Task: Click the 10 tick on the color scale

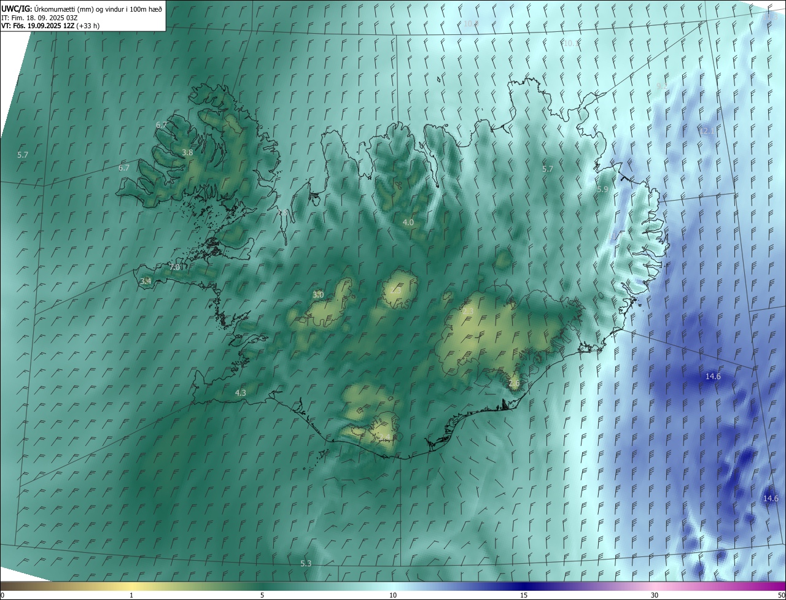Action: [393, 595]
